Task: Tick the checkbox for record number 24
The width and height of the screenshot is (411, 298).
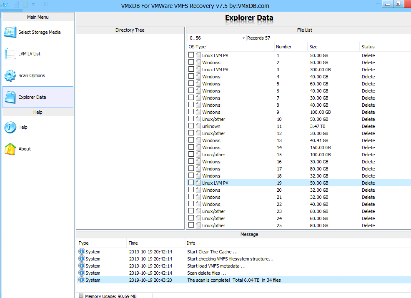Action: click(x=191, y=218)
